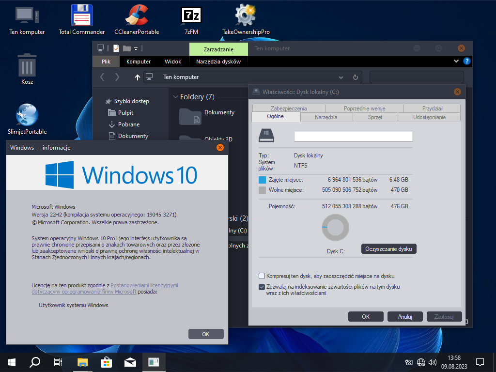Screen dimensions: 496x372
Task: Click the disk label text field
Action: (353, 136)
